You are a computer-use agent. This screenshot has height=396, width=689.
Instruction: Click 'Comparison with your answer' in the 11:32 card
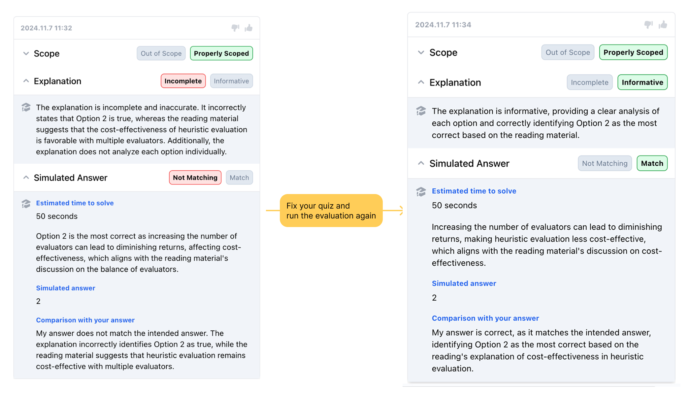[85, 320]
